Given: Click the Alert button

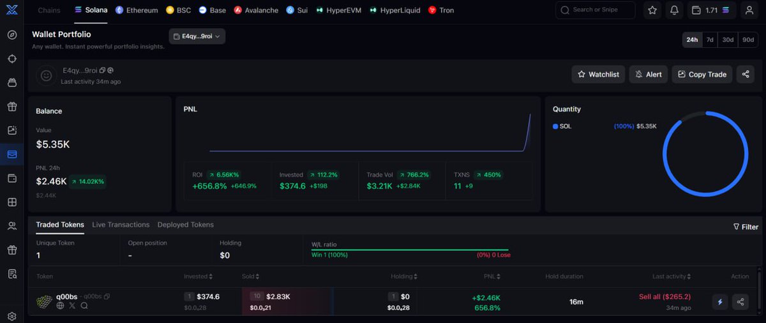Looking at the screenshot, I should [x=649, y=74].
